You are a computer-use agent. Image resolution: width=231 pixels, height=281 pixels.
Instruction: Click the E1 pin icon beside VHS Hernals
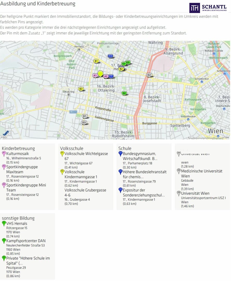(x=4, y=223)
